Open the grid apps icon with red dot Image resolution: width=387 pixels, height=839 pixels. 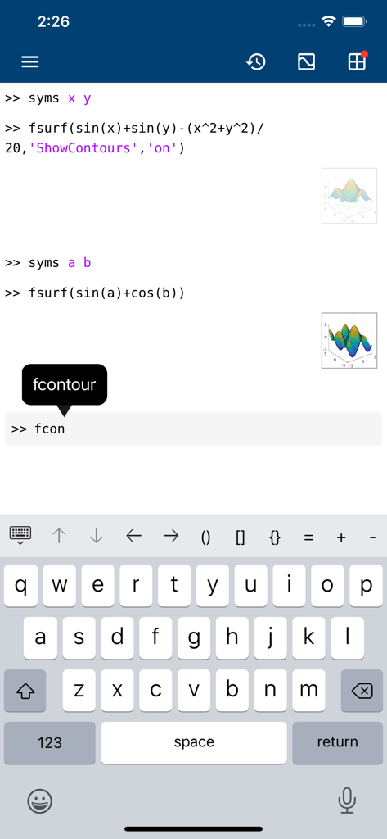click(x=357, y=61)
